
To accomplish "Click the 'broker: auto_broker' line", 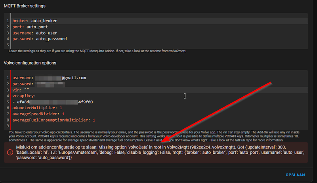I will 35,21.
